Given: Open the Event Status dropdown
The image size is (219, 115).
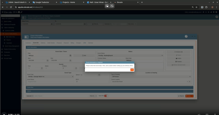Looking at the screenshot, I should point(130,55).
